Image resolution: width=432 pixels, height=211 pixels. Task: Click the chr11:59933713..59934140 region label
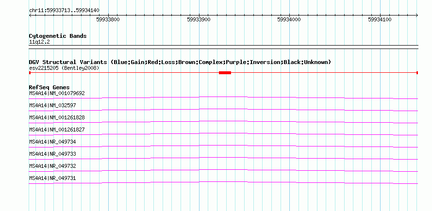coord(64,11)
